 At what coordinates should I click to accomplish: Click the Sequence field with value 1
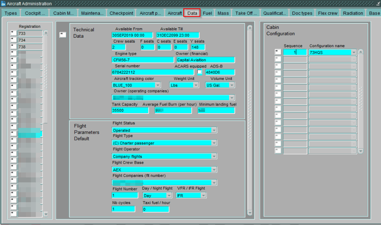pos(295,52)
